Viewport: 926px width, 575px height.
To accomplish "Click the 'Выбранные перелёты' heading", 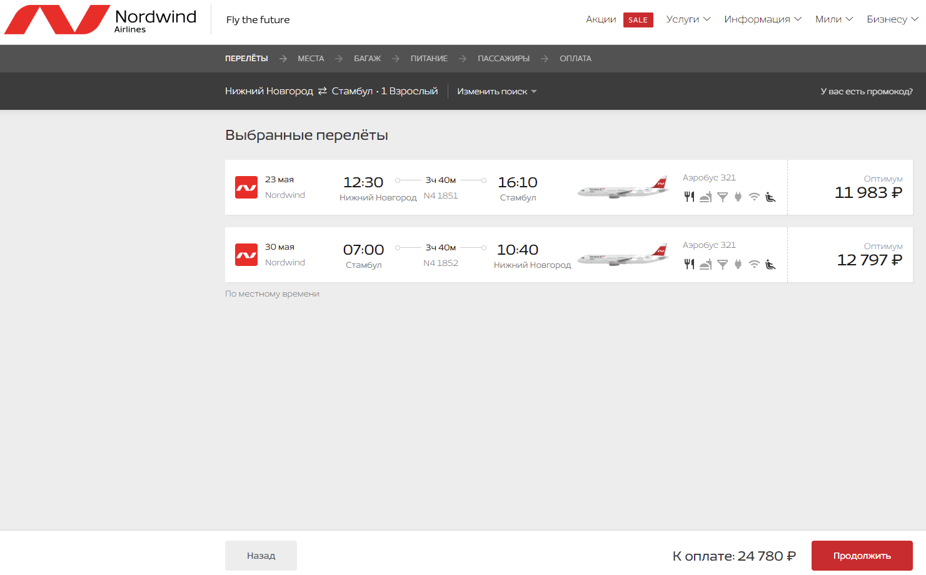I will pos(306,135).
